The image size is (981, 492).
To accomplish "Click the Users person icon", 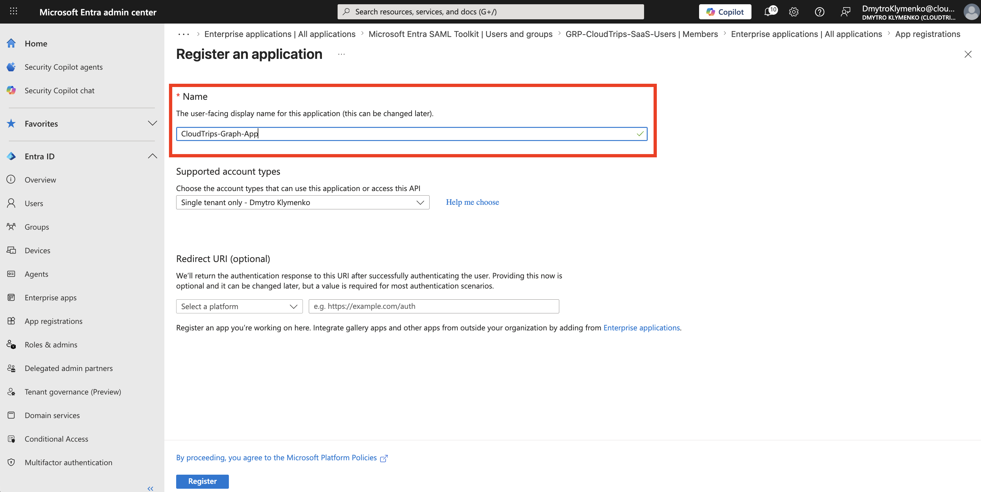I will coord(11,203).
